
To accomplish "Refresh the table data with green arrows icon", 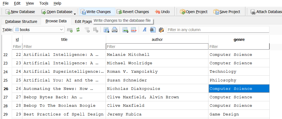I will pyautogui.click(x=78, y=30).
